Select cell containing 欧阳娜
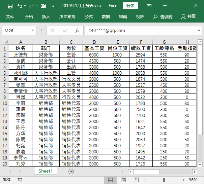 [x=21, y=73]
